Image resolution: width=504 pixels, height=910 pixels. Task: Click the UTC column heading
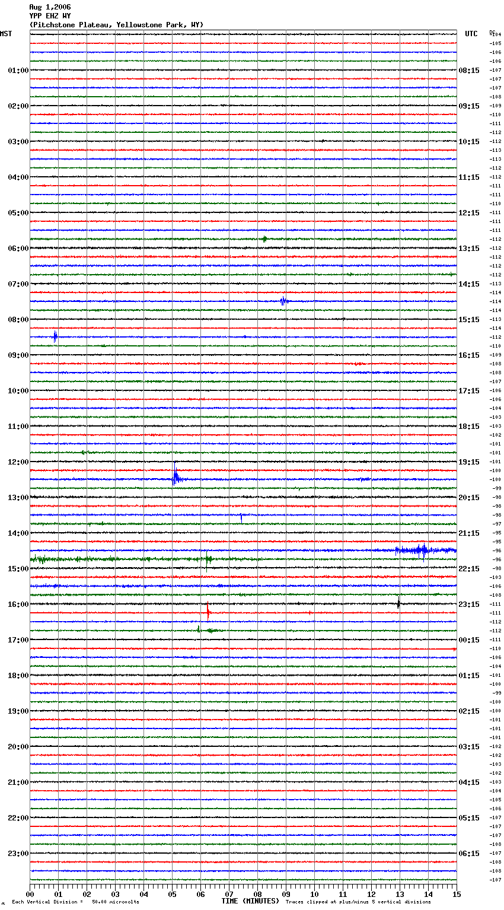(x=471, y=34)
